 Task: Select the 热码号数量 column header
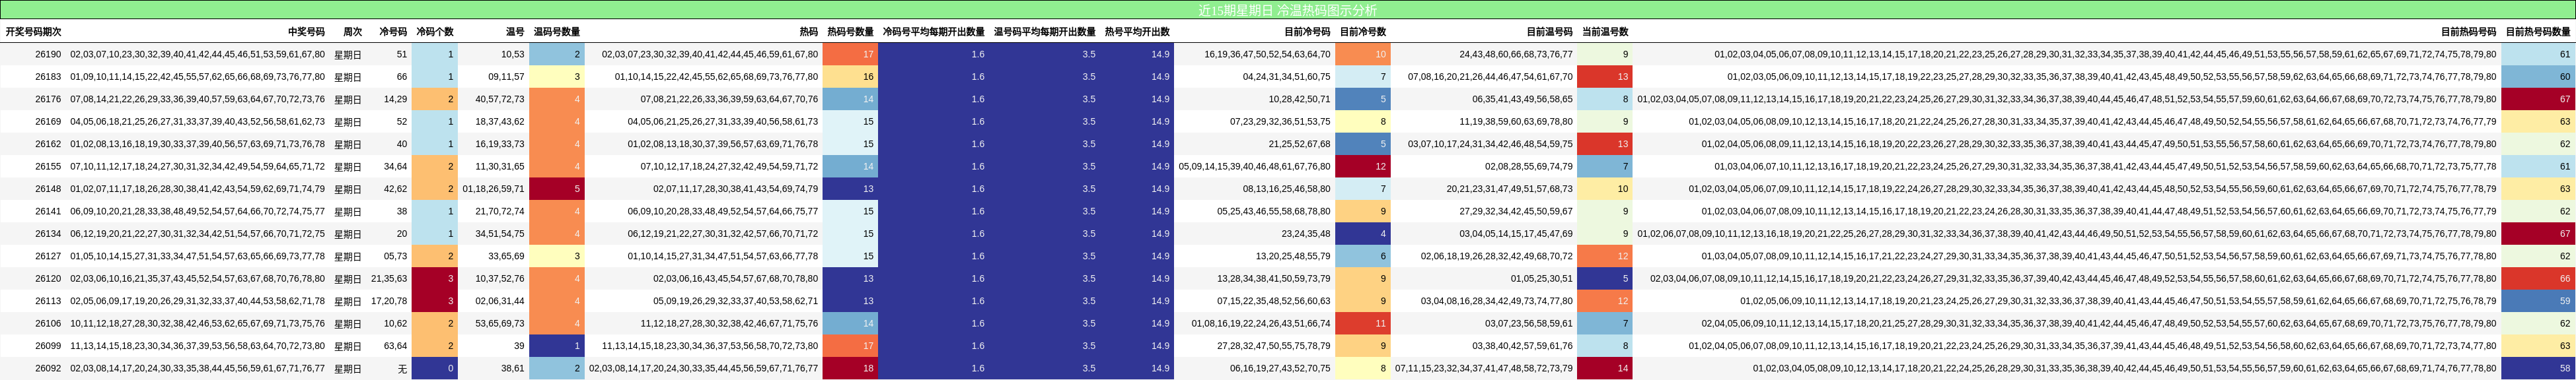[850, 32]
